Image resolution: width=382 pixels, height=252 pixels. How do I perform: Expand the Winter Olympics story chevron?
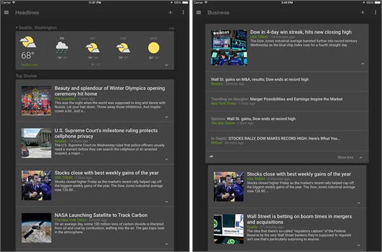click(x=166, y=117)
